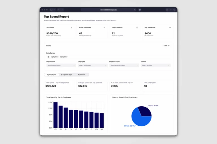Click the browser back arrow
Screen dimensions: 217x144
point(59,10)
